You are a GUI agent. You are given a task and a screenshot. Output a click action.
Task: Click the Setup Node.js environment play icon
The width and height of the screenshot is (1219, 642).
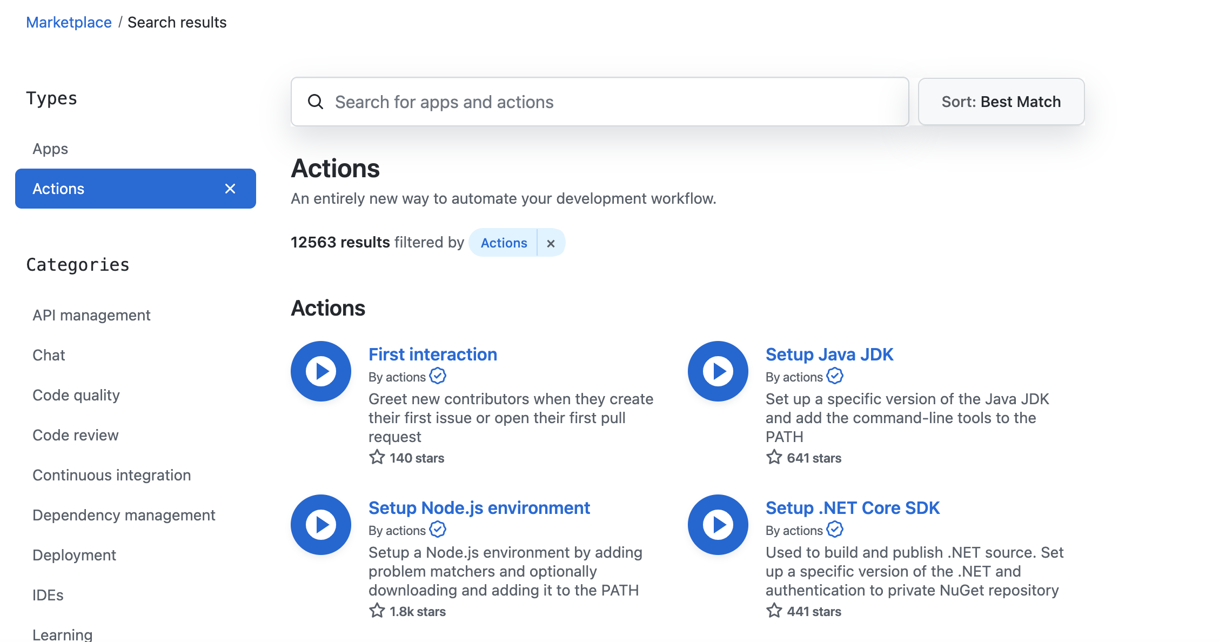321,525
